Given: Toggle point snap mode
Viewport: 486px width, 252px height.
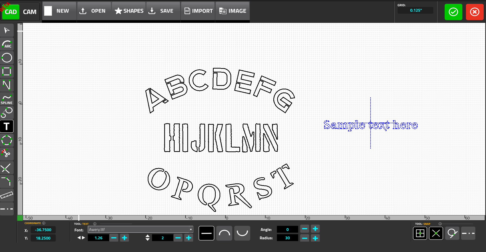Looking at the screenshot, I should coord(436,233).
